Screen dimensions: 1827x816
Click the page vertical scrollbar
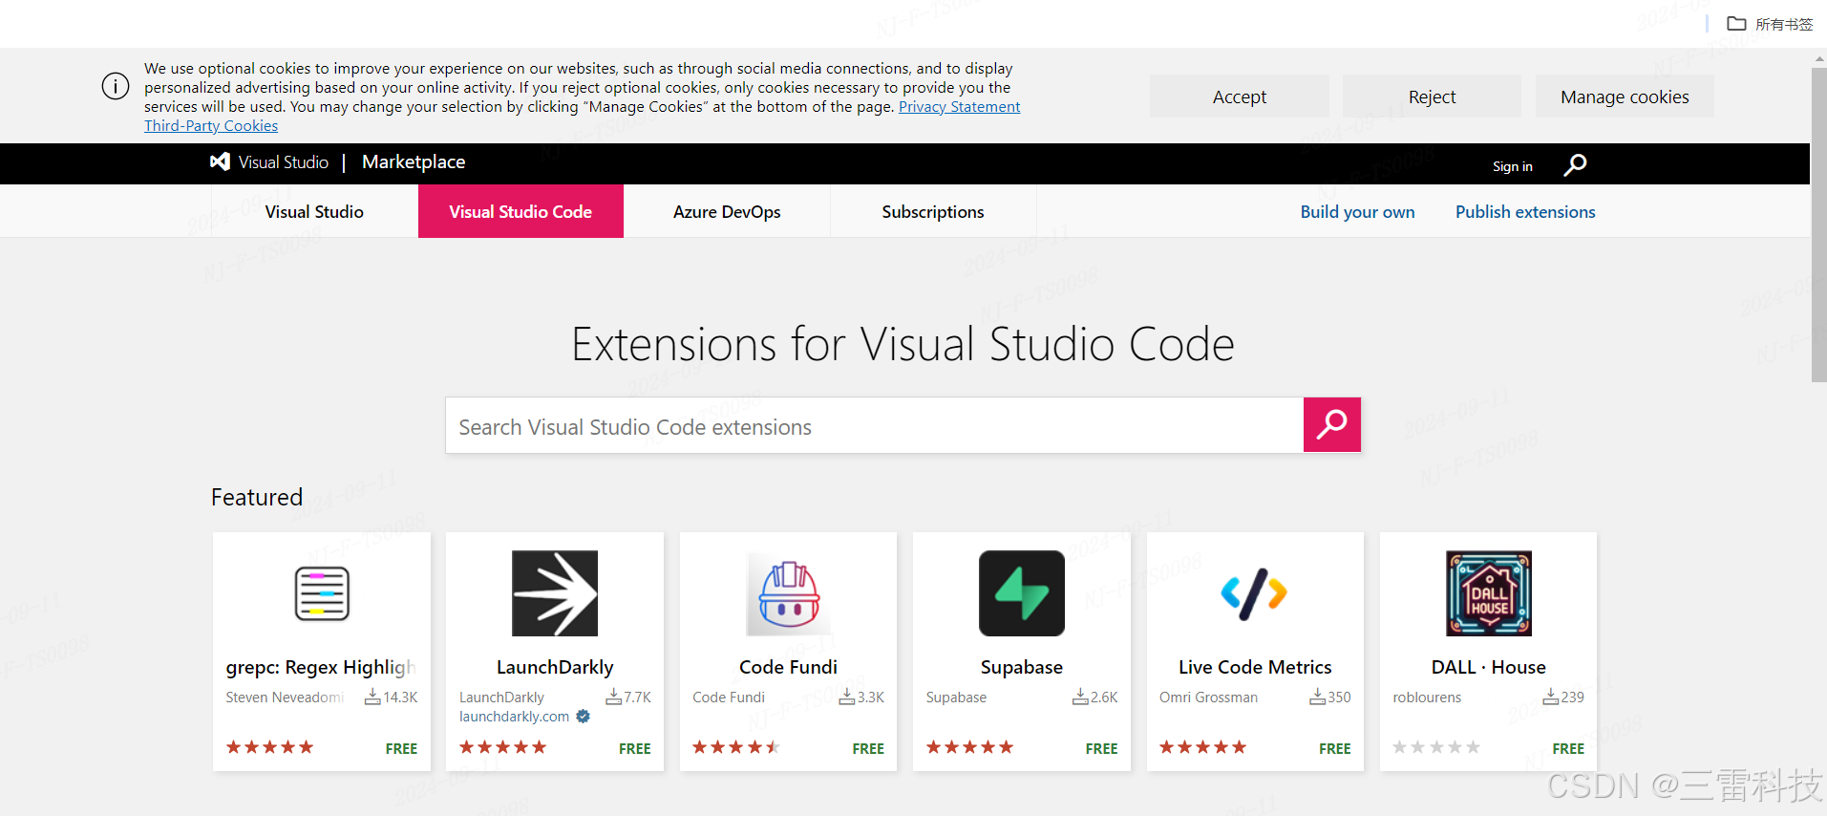1819,225
